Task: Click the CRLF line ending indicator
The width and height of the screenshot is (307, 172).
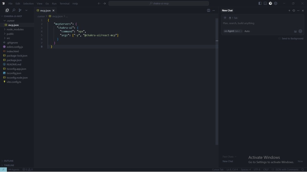Action: tap(266, 170)
